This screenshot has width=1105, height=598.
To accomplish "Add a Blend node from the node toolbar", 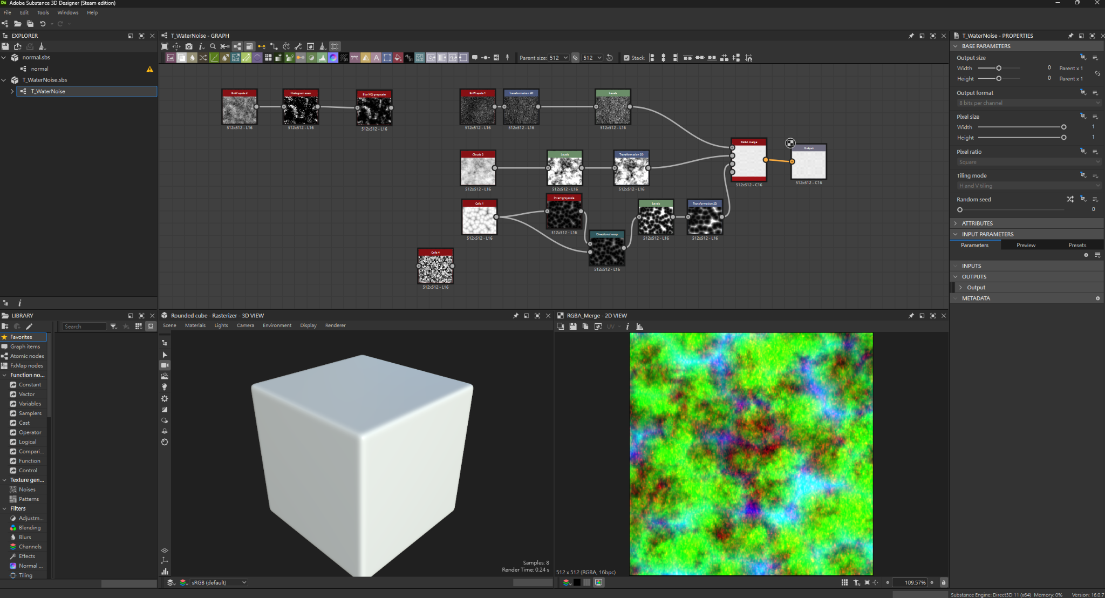I will coord(181,58).
